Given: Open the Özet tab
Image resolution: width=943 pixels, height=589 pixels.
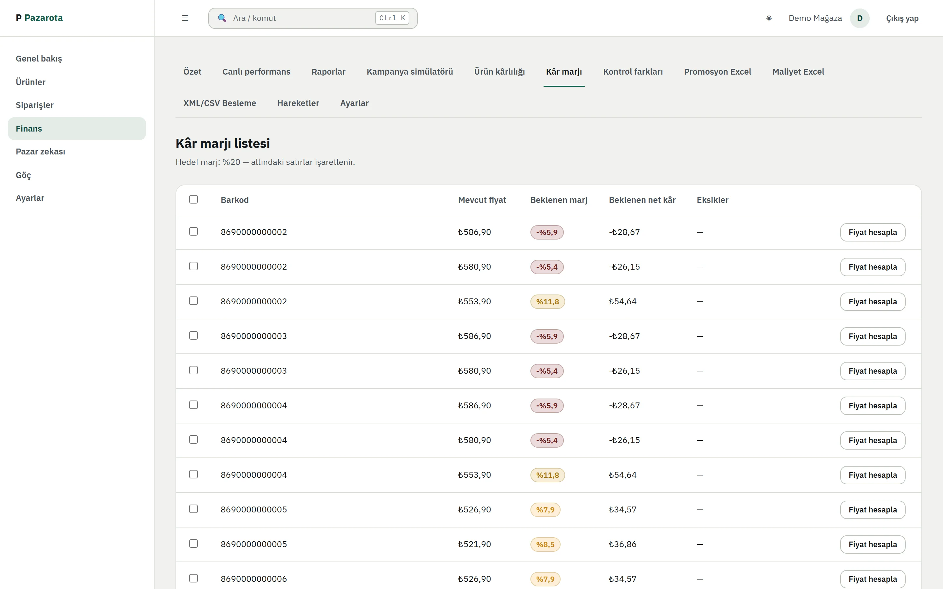Looking at the screenshot, I should pyautogui.click(x=193, y=72).
